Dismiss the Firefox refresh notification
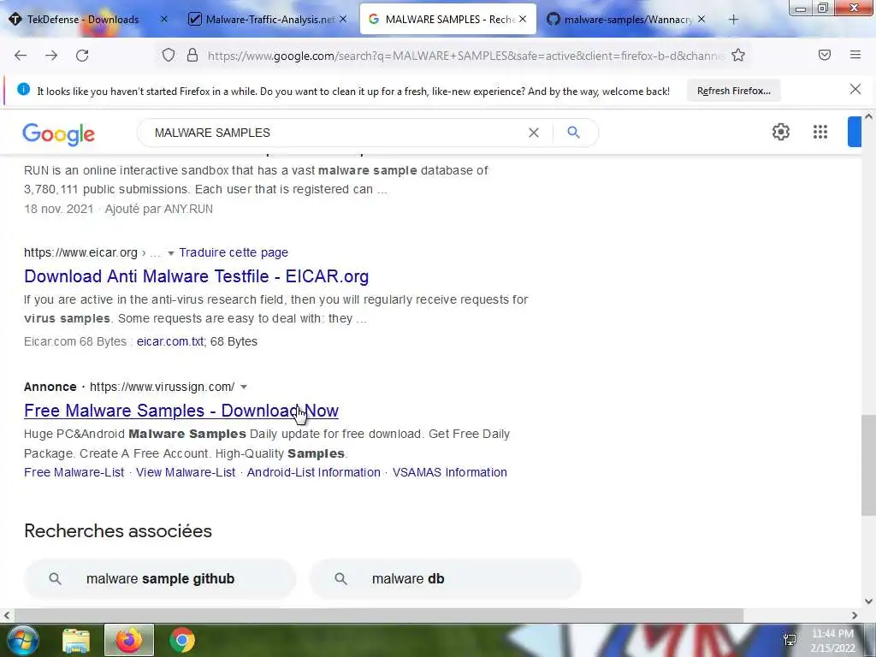Image resolution: width=876 pixels, height=657 pixels. 855,89
